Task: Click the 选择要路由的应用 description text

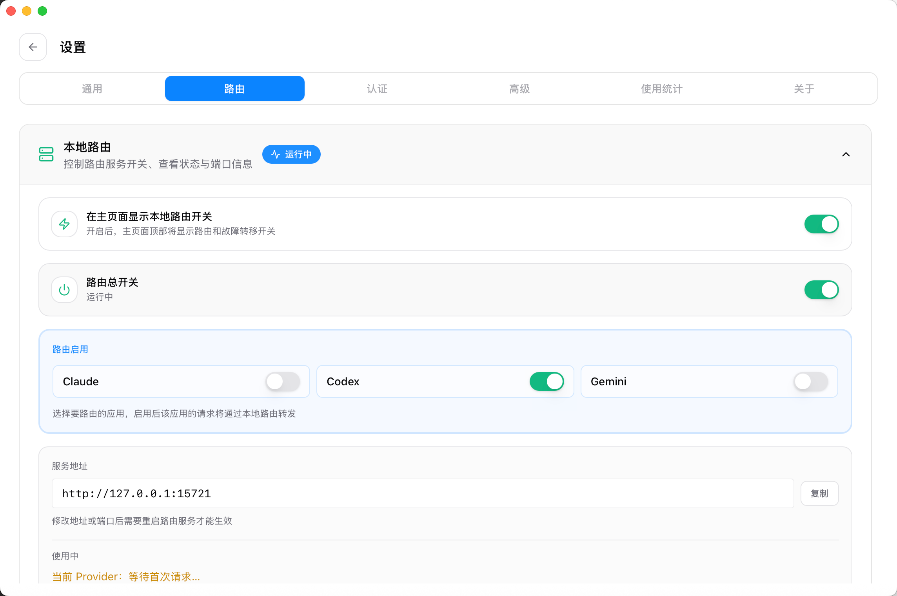Action: point(174,414)
